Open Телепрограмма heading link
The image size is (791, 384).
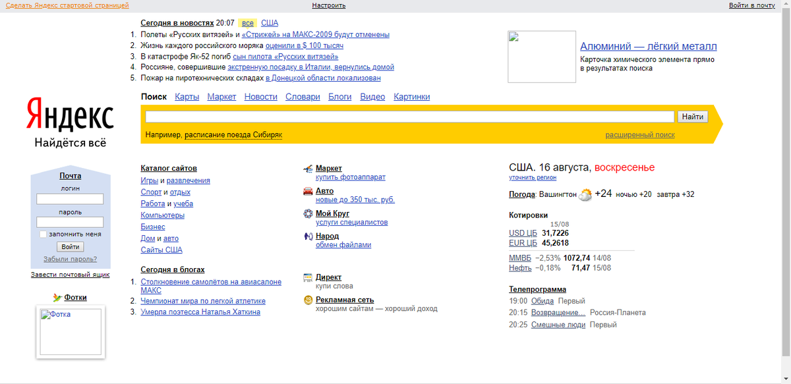click(537, 289)
